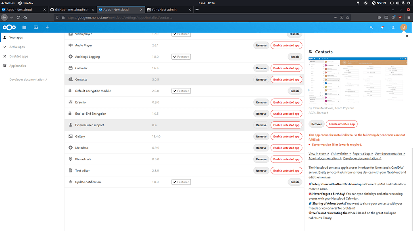Image resolution: width=413 pixels, height=232 pixels.
Task: Switch to YunoHost admin tab
Action: [x=169, y=10]
